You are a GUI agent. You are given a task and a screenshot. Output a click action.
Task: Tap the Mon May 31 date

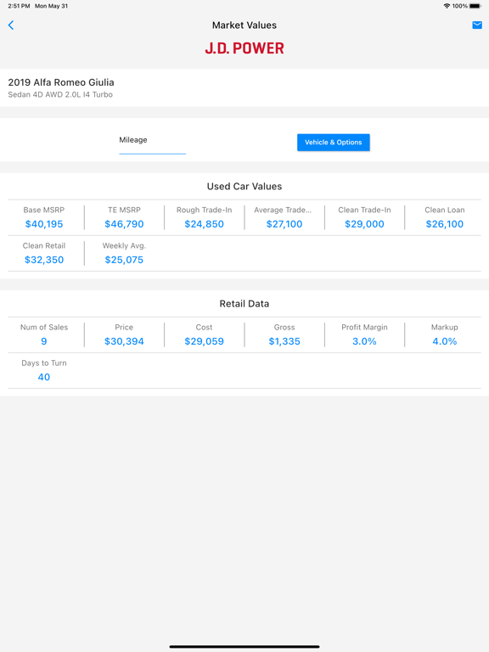(x=51, y=6)
